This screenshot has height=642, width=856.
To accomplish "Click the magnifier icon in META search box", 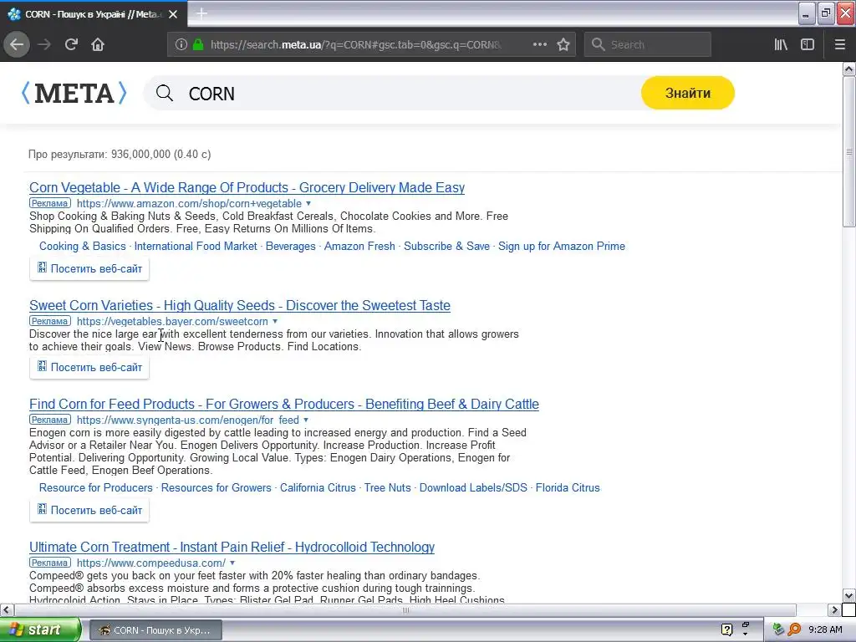I will 165,94.
